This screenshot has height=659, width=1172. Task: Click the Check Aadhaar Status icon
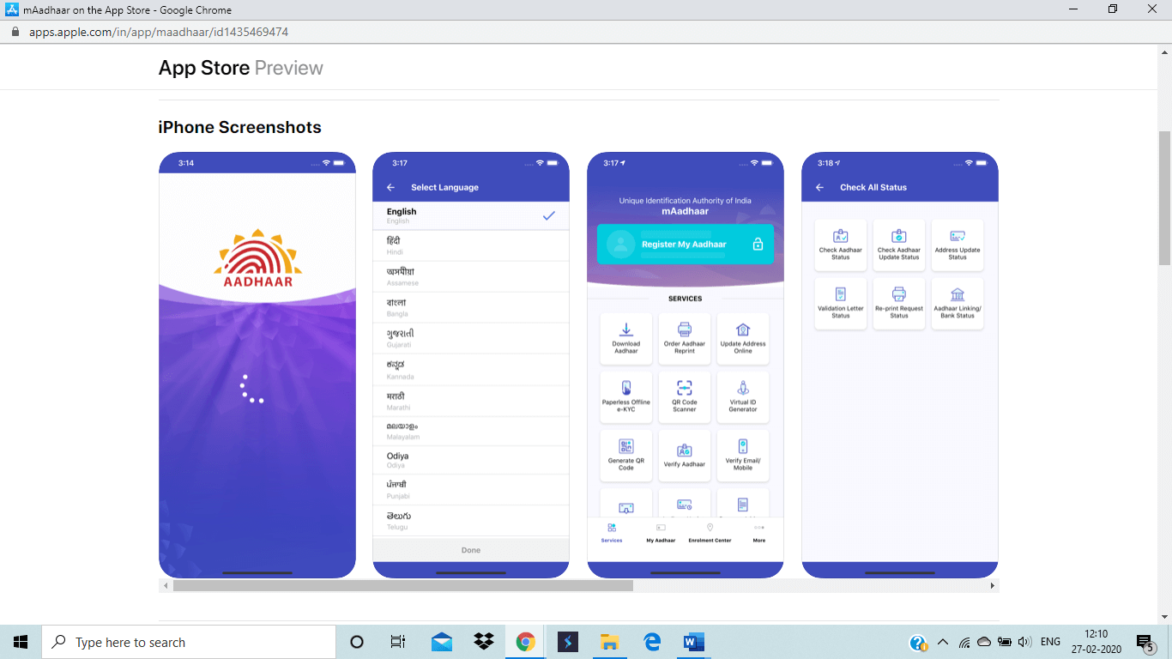(x=840, y=237)
